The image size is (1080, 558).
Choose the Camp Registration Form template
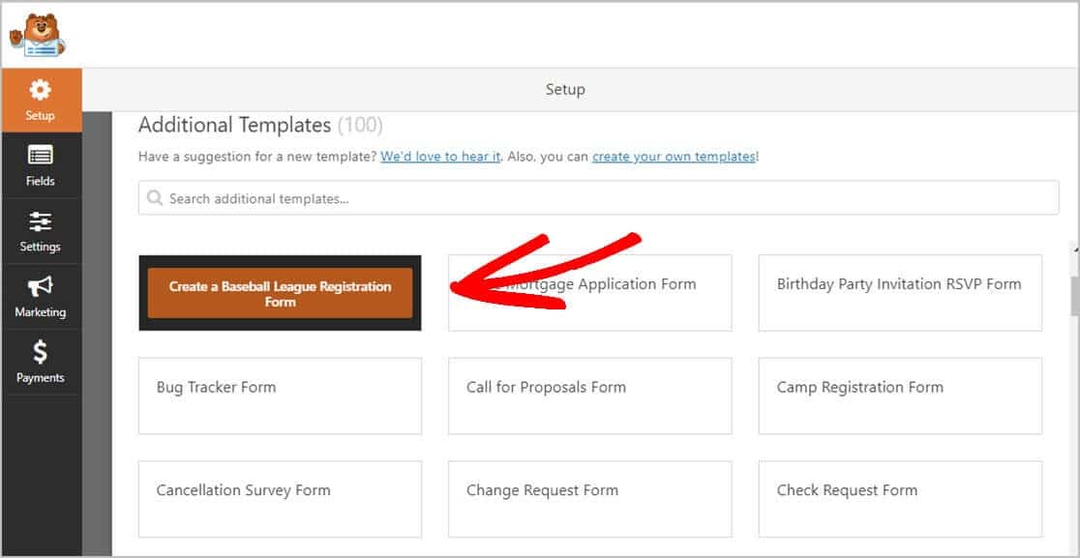899,396
